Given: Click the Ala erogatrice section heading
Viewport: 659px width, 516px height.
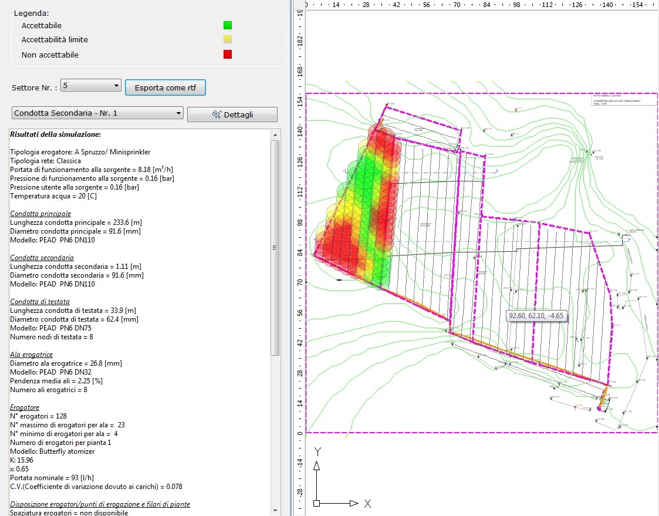Looking at the screenshot, I should [31, 355].
